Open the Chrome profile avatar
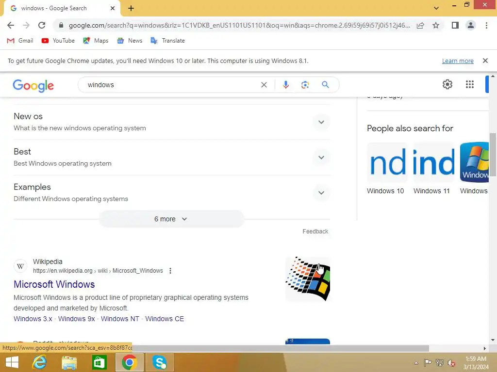 [471, 25]
